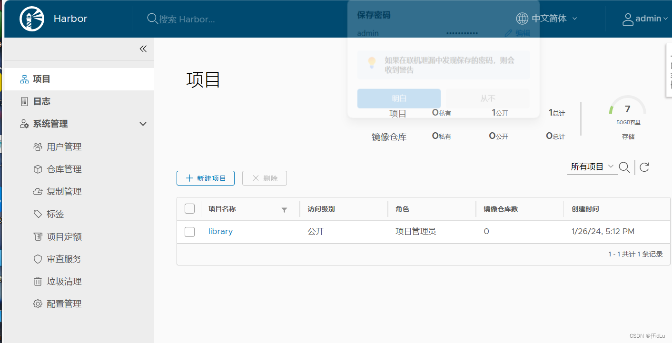
Task: Sort by 项目名称 column header
Action: click(x=222, y=209)
